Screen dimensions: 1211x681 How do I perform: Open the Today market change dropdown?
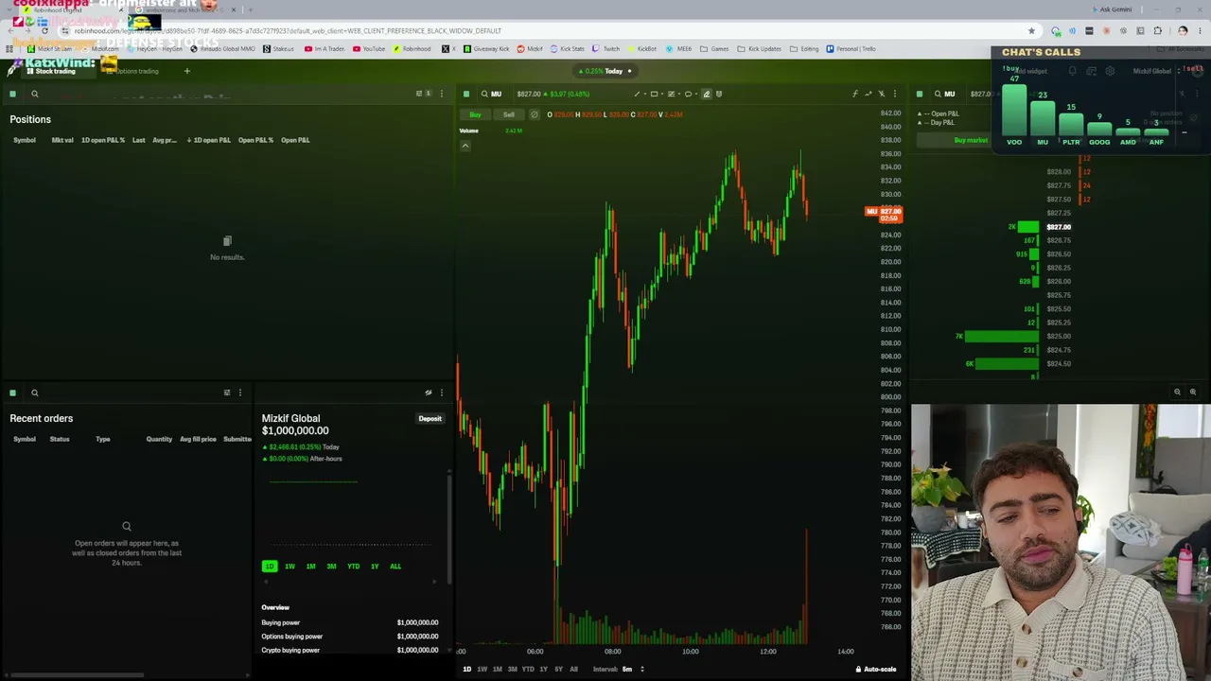pos(605,71)
